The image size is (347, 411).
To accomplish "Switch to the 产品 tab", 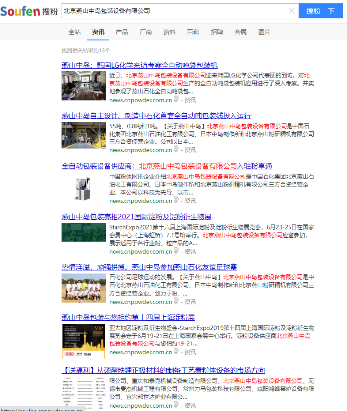I will [x=121, y=32].
